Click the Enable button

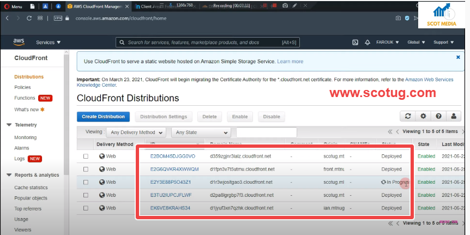pyautogui.click(x=240, y=117)
